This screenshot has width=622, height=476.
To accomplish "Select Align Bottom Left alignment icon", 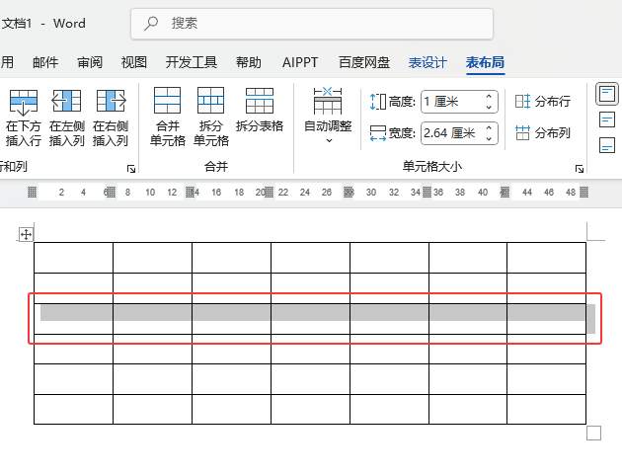I will (607, 145).
